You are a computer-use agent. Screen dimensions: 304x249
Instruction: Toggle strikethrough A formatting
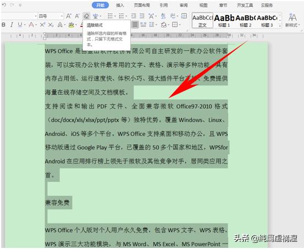click(x=31, y=25)
